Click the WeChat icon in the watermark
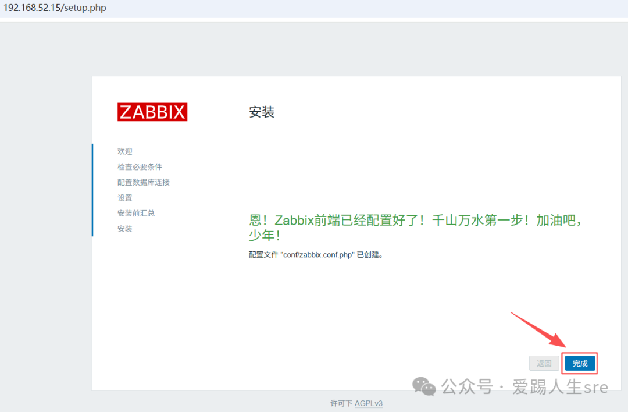The width and height of the screenshot is (628, 412). point(424,386)
